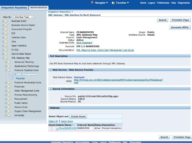Click the Procurement folder icon
Screen dimensions: 192x143
[9, 99]
